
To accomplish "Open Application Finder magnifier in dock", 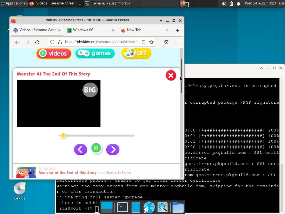I will click(x=163, y=207).
